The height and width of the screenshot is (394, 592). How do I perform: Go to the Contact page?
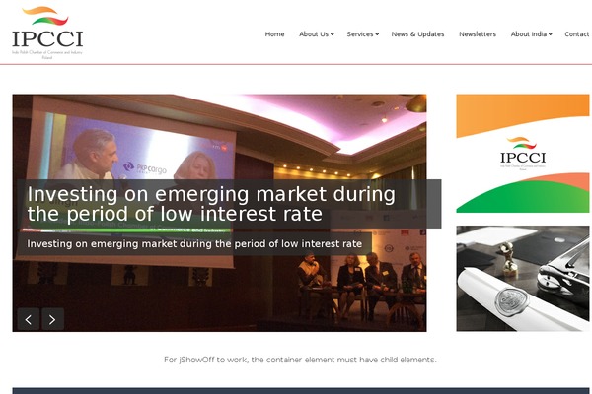pos(577,33)
